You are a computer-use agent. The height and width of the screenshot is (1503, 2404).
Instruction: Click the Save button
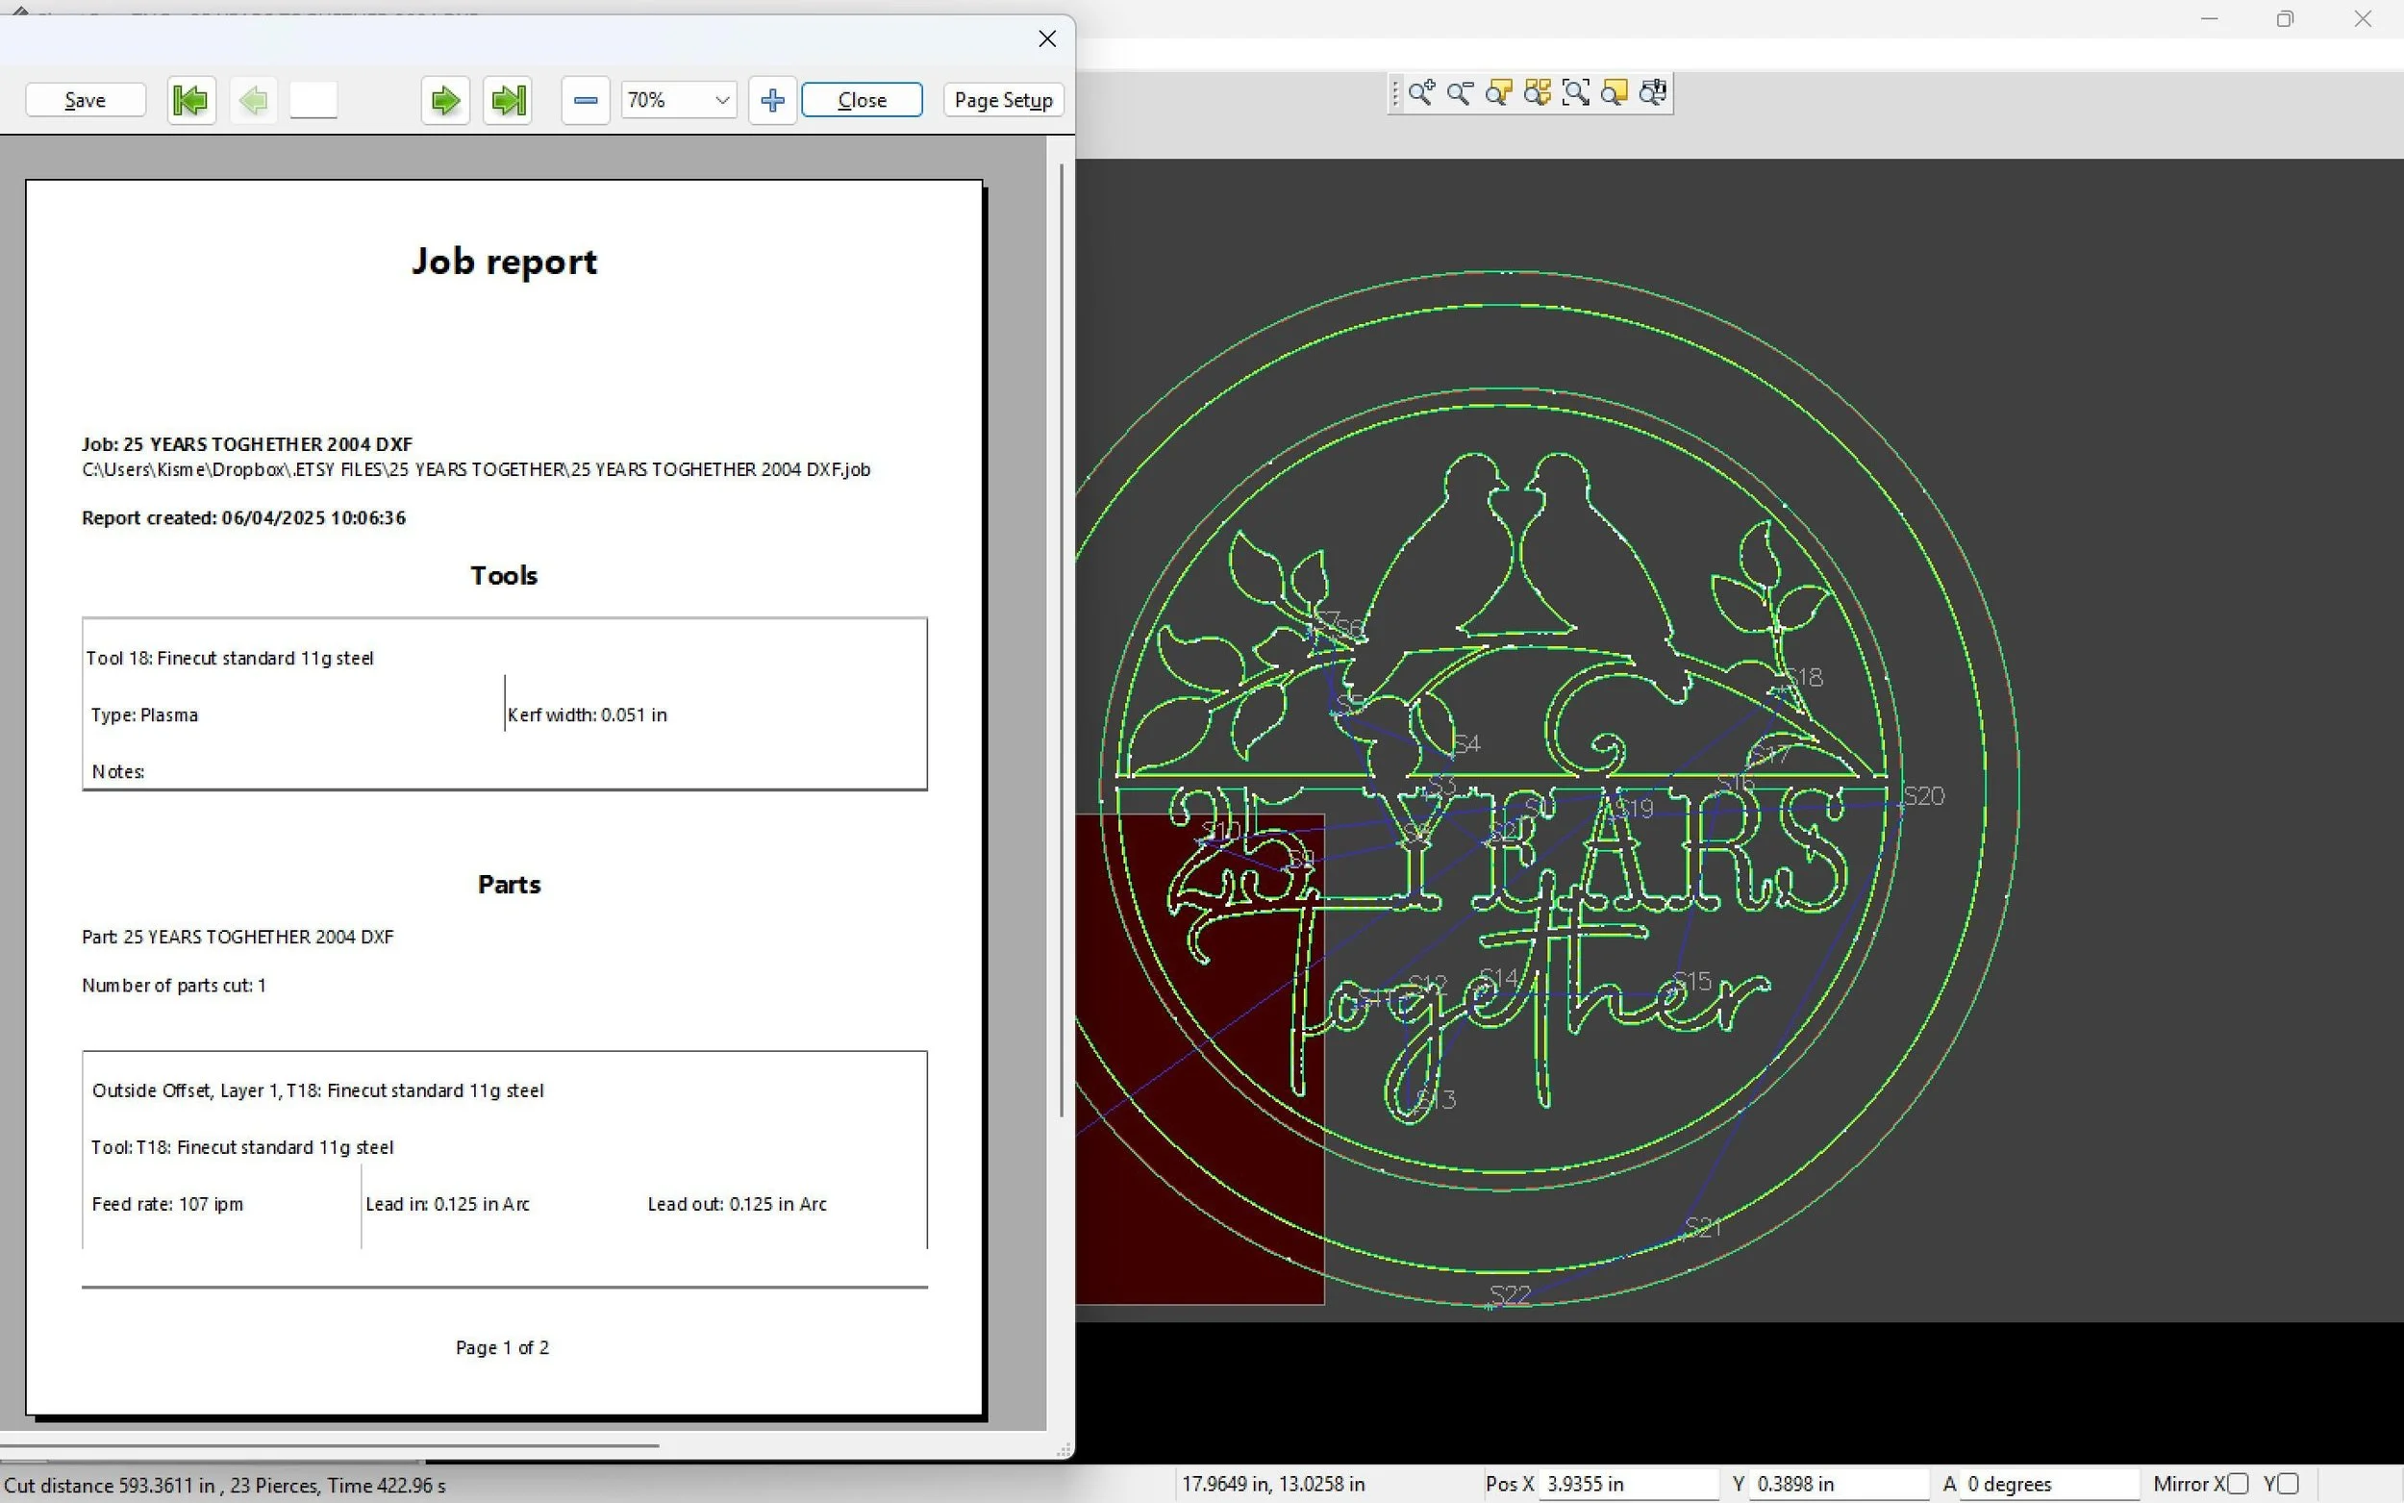point(86,100)
